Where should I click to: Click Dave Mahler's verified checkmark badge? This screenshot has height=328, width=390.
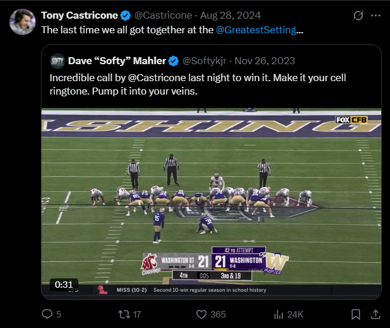coord(174,61)
